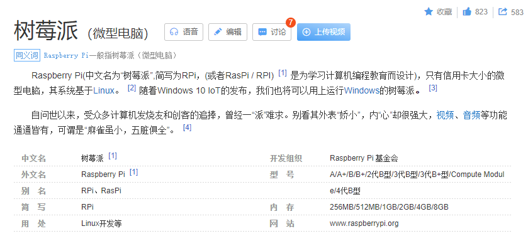Viewport: 528px width, 236px height.
Task: Click citation [1] beside 树莓派 in table
Action: [x=113, y=156]
